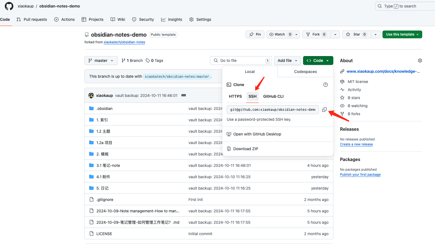Click the Type / to search field
The width and height of the screenshot is (435, 244).
pyautogui.click(x=405, y=6)
